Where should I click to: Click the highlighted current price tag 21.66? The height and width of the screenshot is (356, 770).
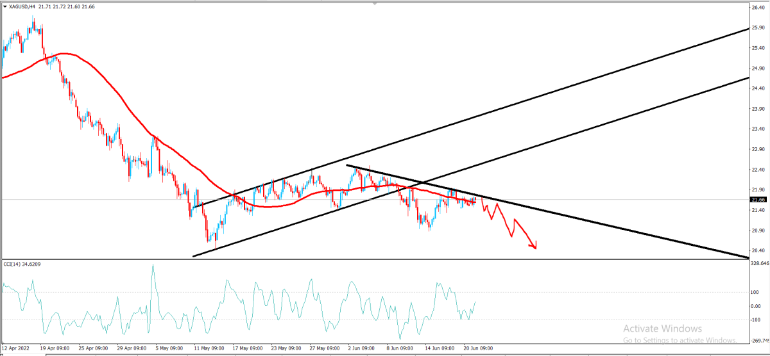758,200
